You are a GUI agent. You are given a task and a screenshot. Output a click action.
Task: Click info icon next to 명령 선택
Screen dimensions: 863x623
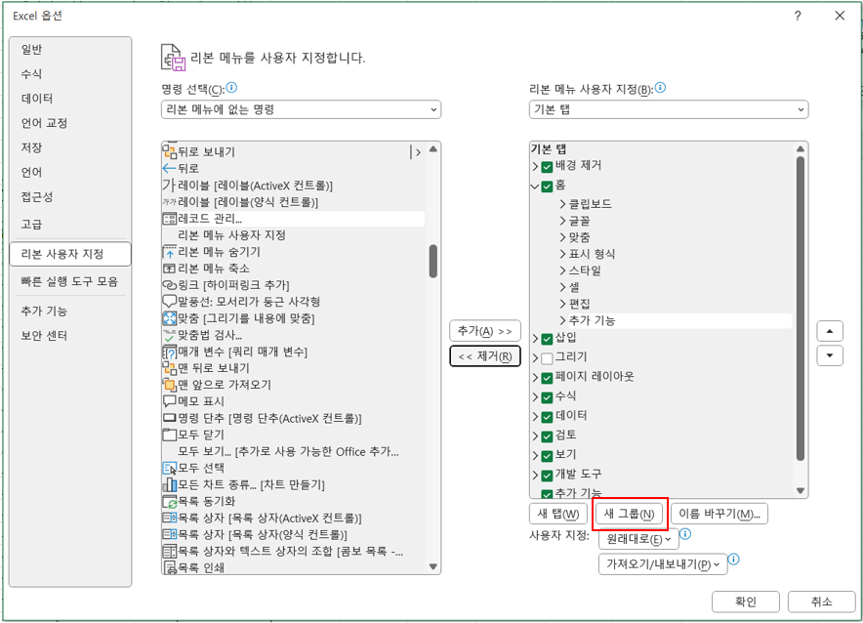coord(231,88)
